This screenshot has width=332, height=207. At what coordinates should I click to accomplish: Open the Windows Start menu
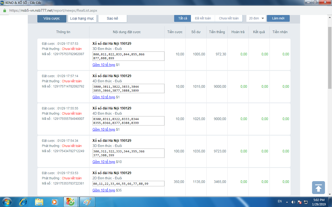click(x=6, y=202)
